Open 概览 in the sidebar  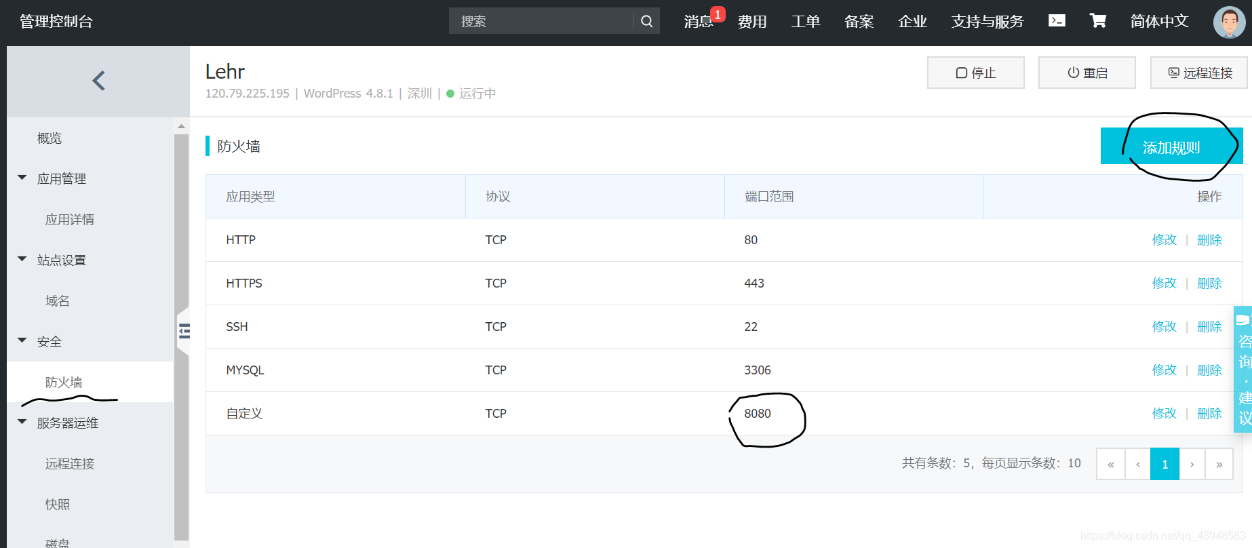tap(50, 138)
